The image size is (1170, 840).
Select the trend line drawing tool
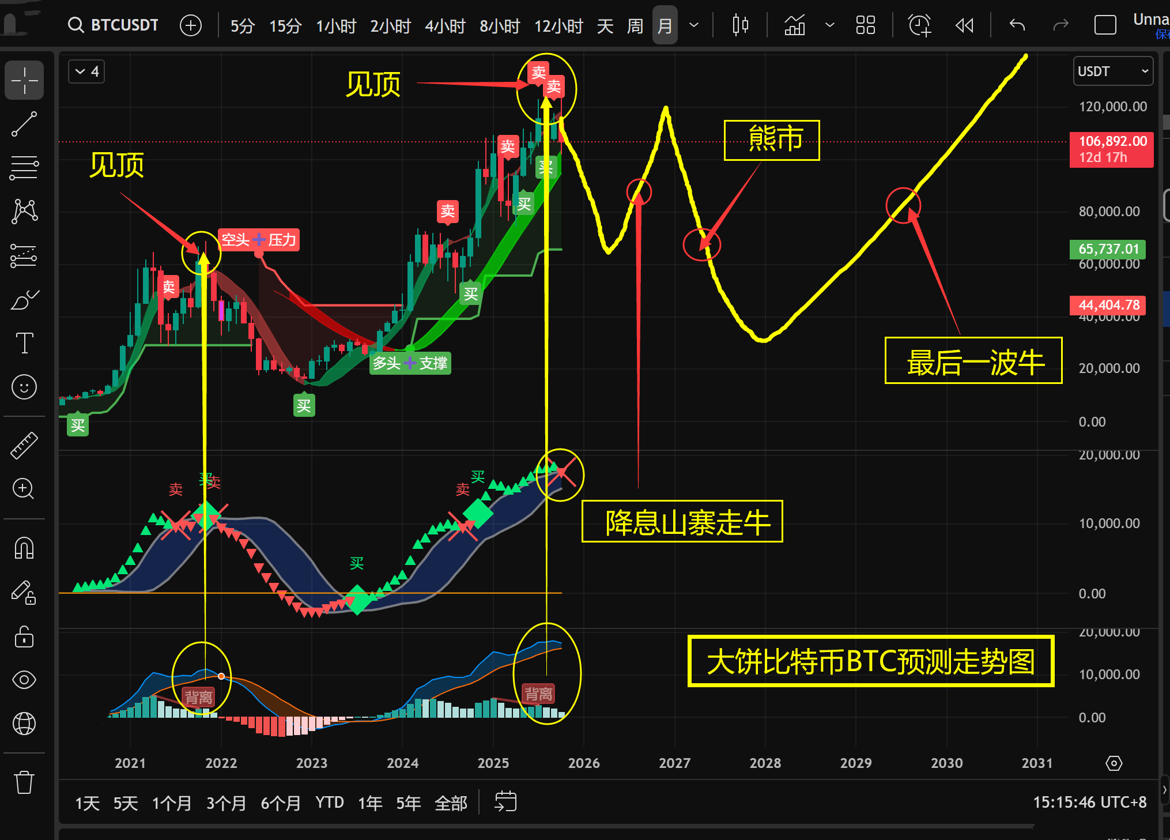coord(24,124)
